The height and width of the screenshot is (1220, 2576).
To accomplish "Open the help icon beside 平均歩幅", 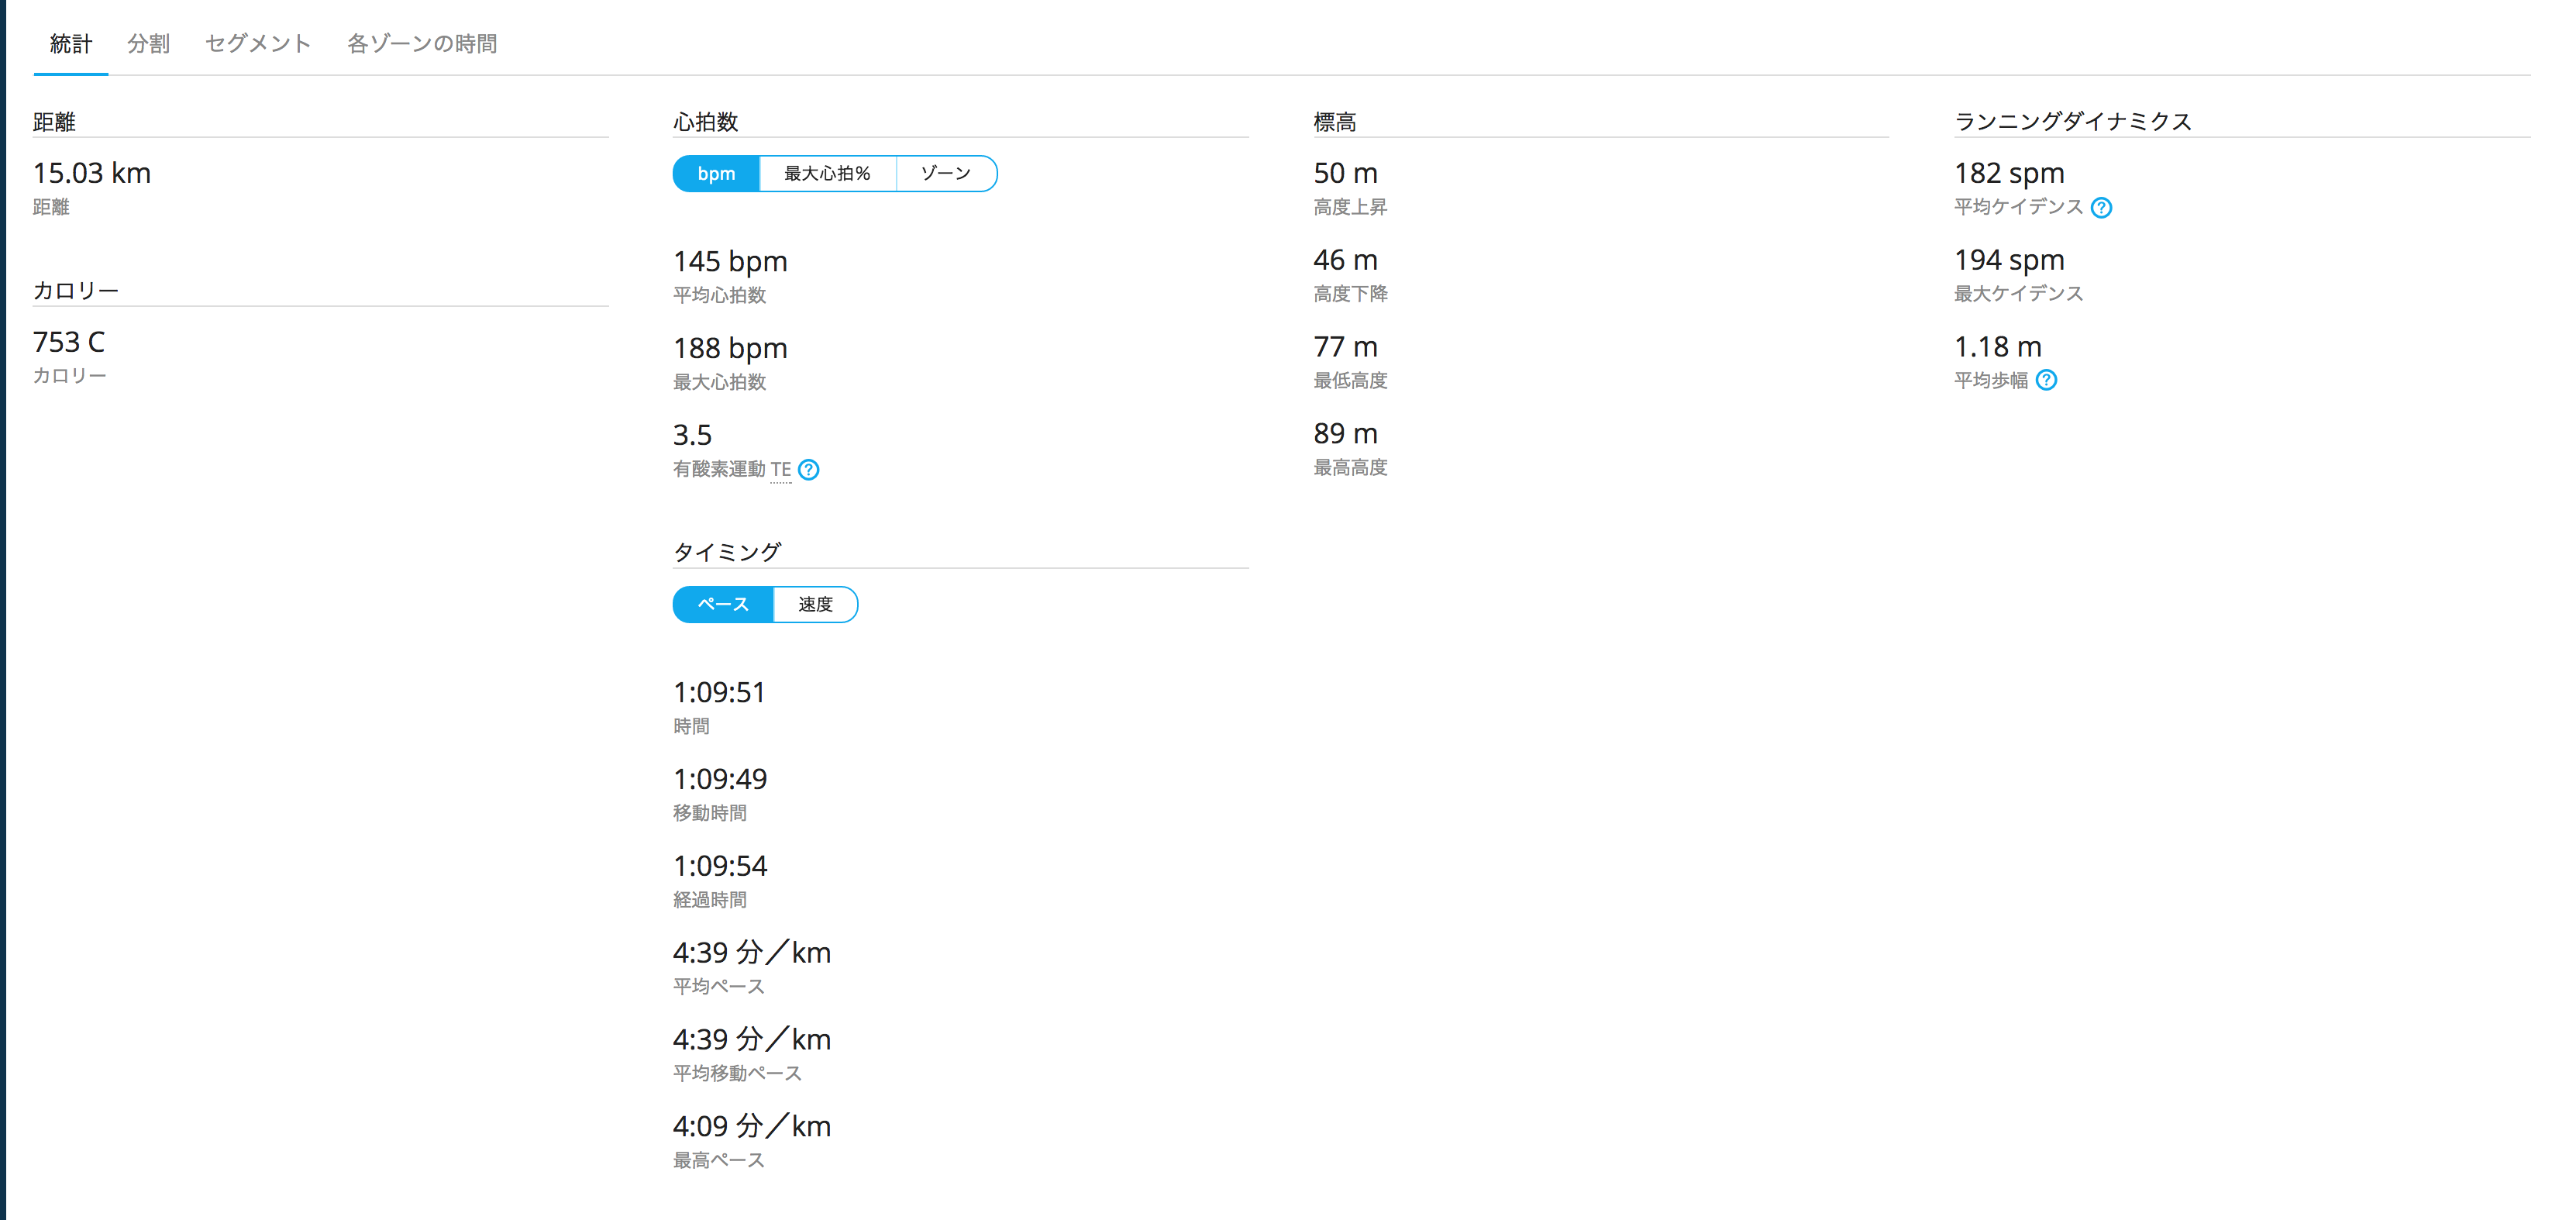I will coord(2046,380).
